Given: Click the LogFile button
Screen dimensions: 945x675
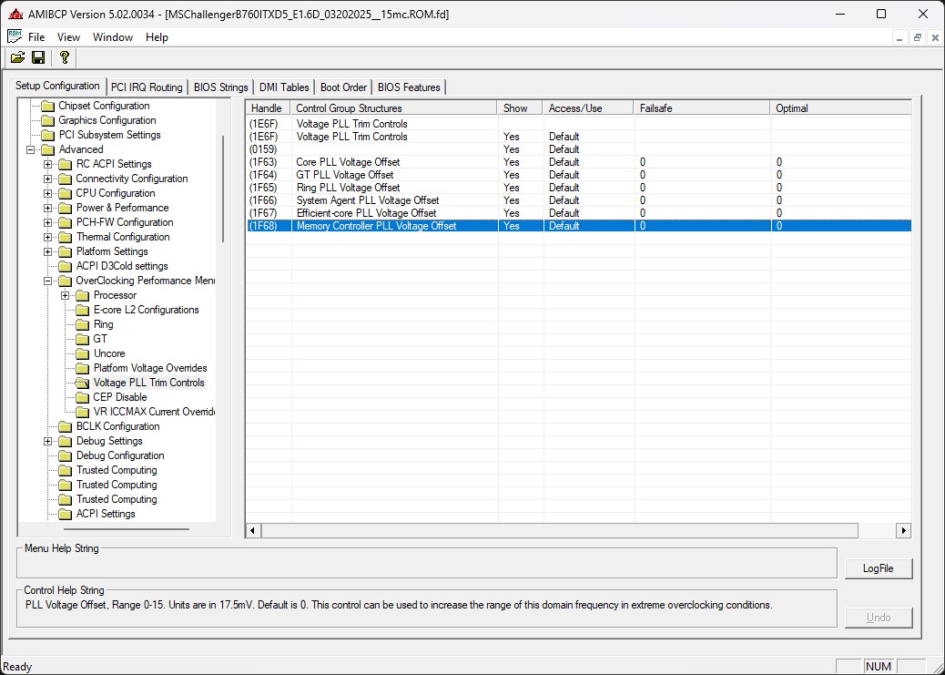Looking at the screenshot, I should [x=879, y=568].
